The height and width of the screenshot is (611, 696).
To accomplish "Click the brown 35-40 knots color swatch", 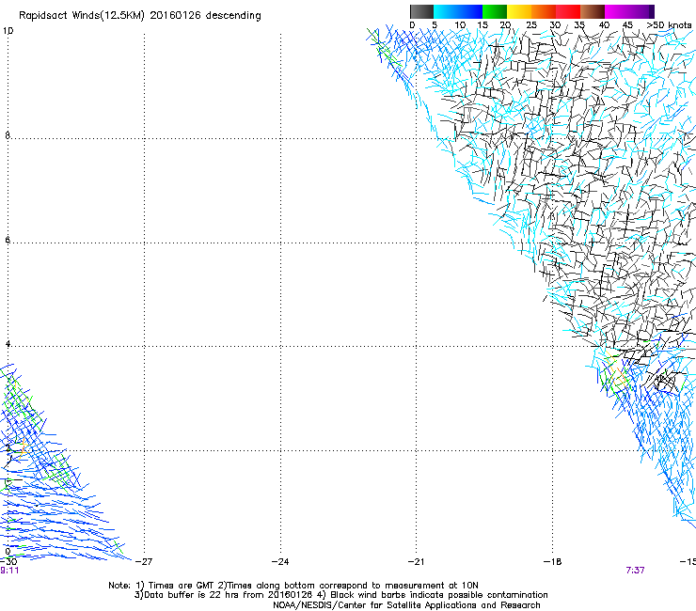I will [x=593, y=11].
